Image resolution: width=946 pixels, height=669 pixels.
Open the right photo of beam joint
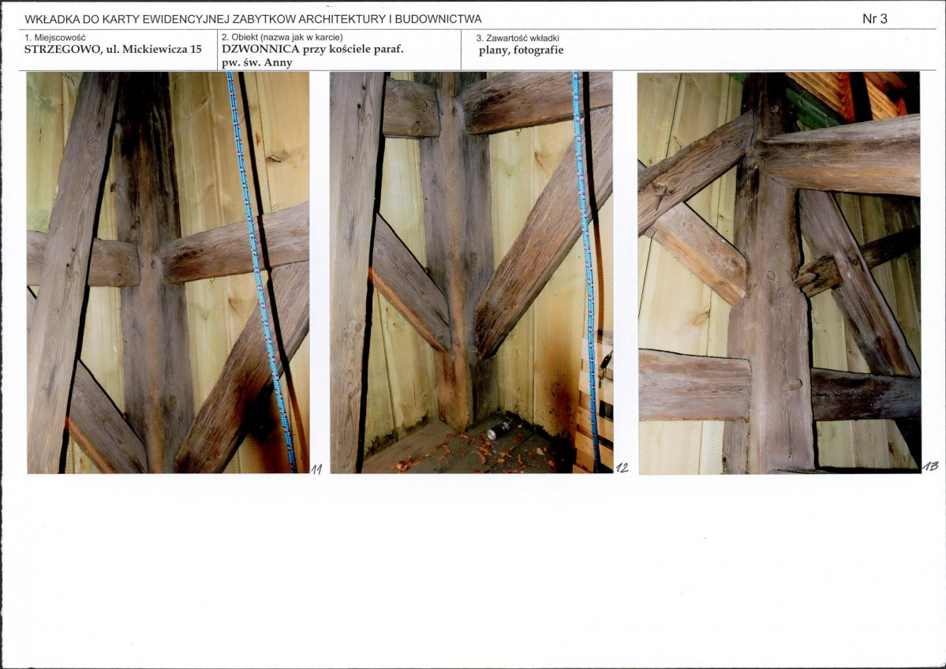779,272
